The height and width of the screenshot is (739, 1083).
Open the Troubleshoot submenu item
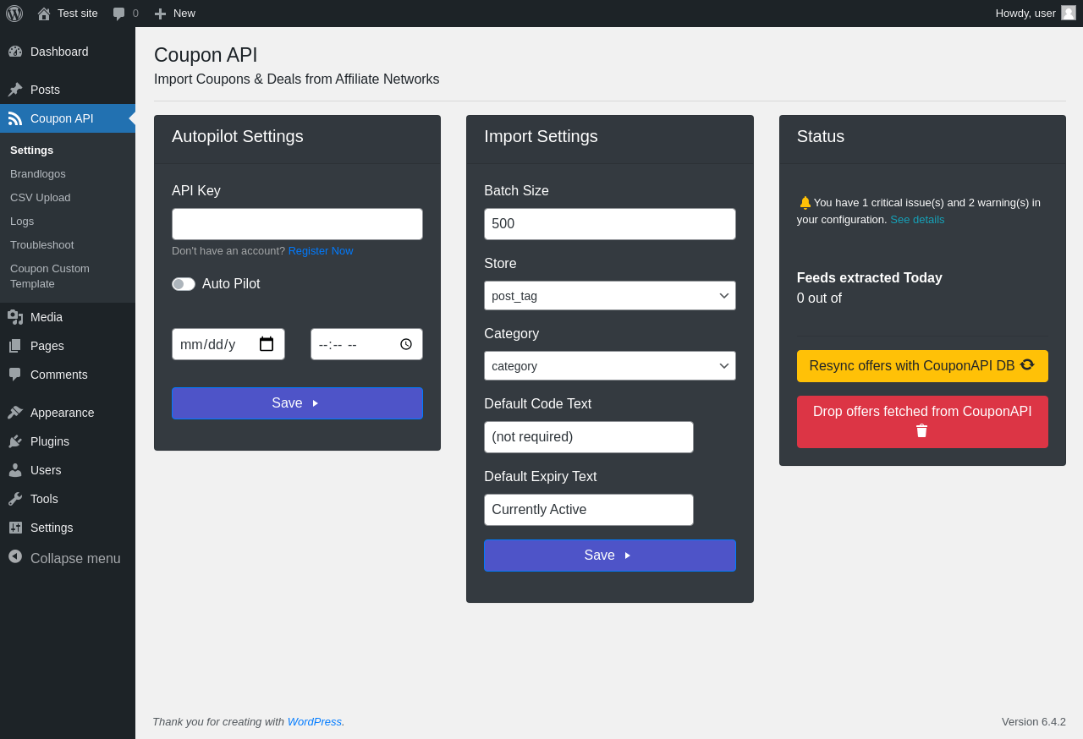pyautogui.click(x=41, y=245)
